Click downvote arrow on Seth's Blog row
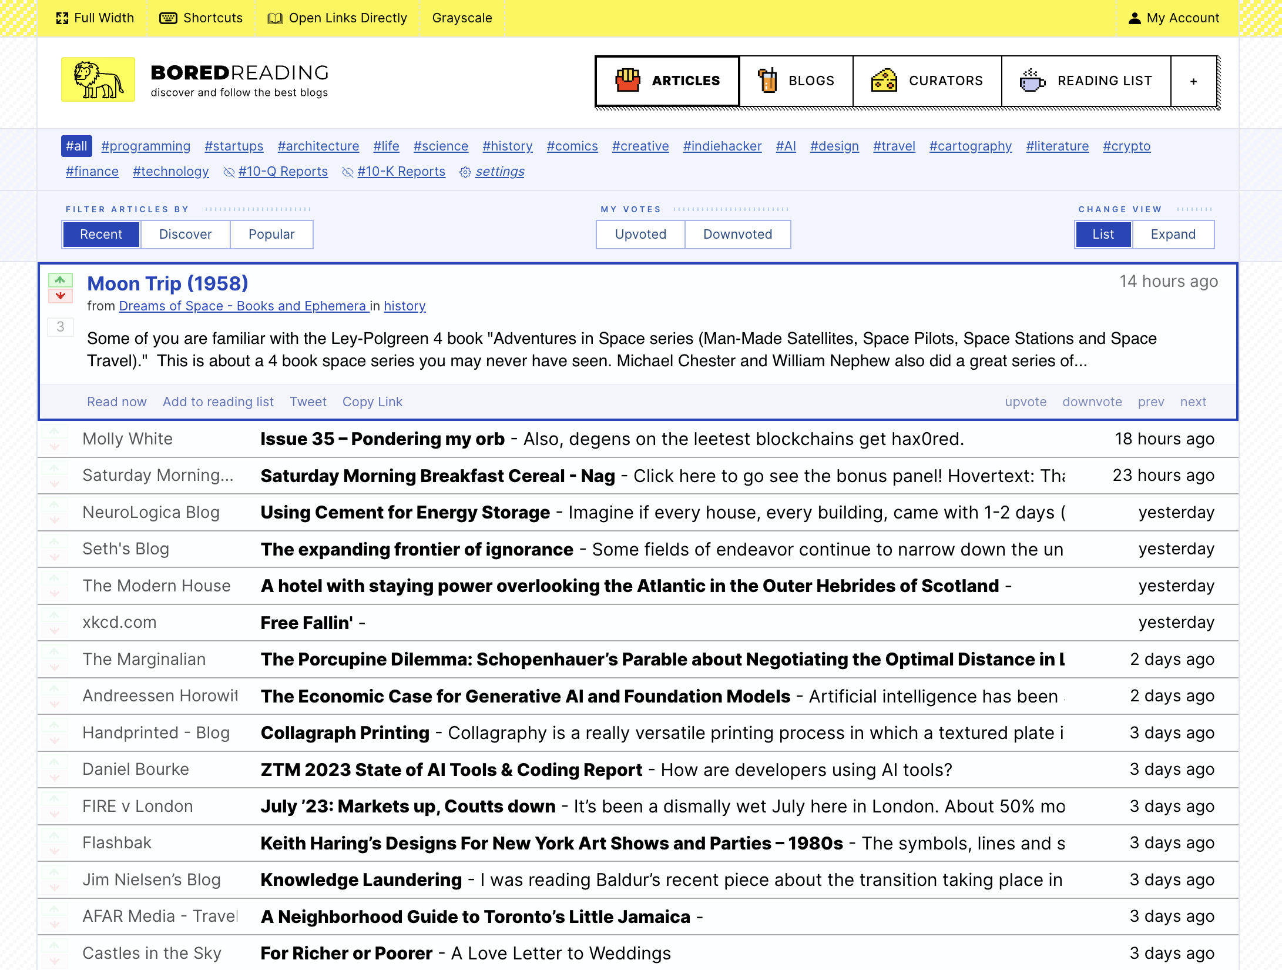Image resolution: width=1282 pixels, height=970 pixels. coord(54,557)
